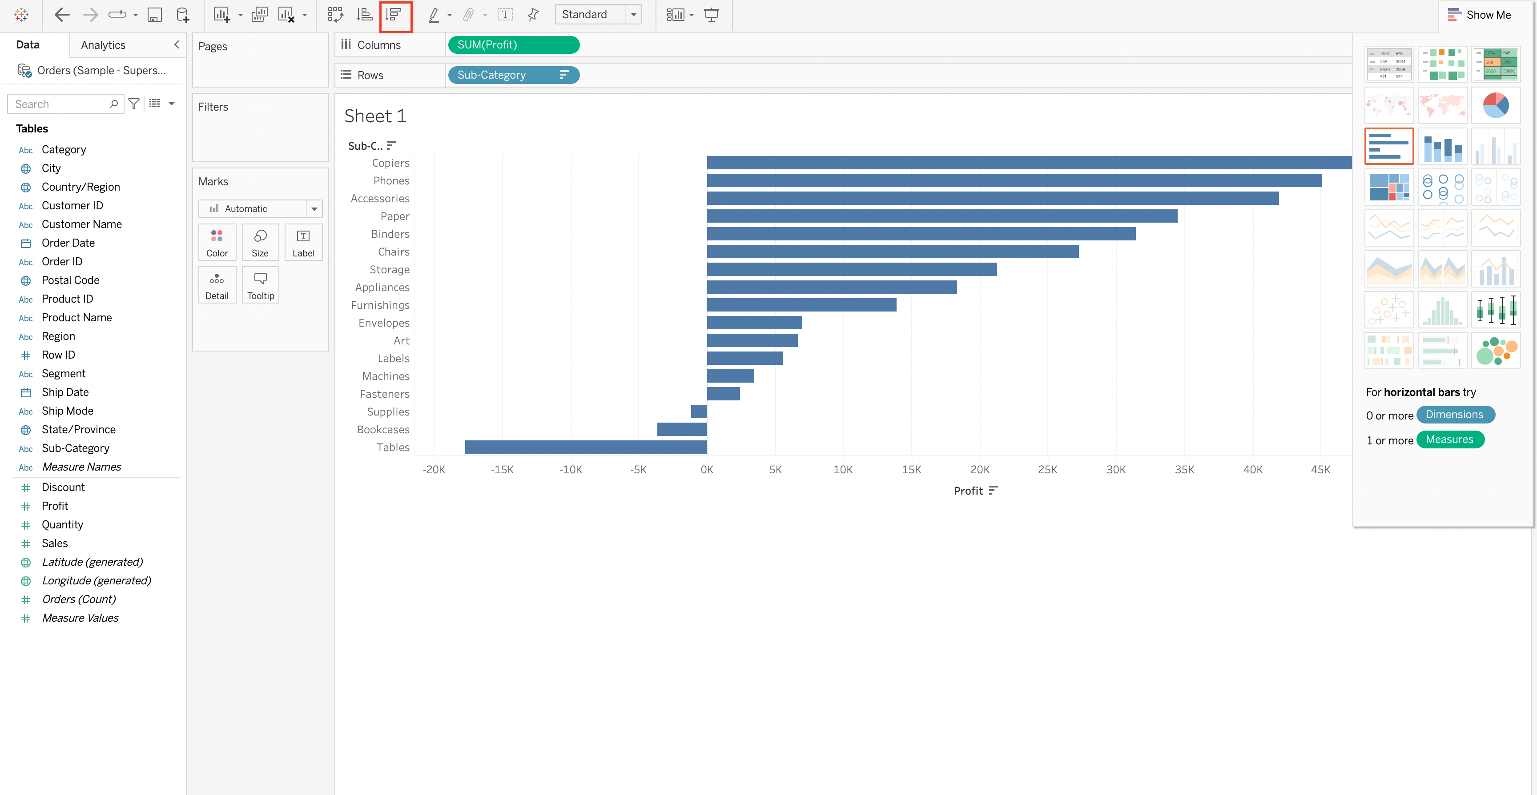Toggle the Show Me panel closed
This screenshot has width=1537, height=795.
pyautogui.click(x=1484, y=15)
